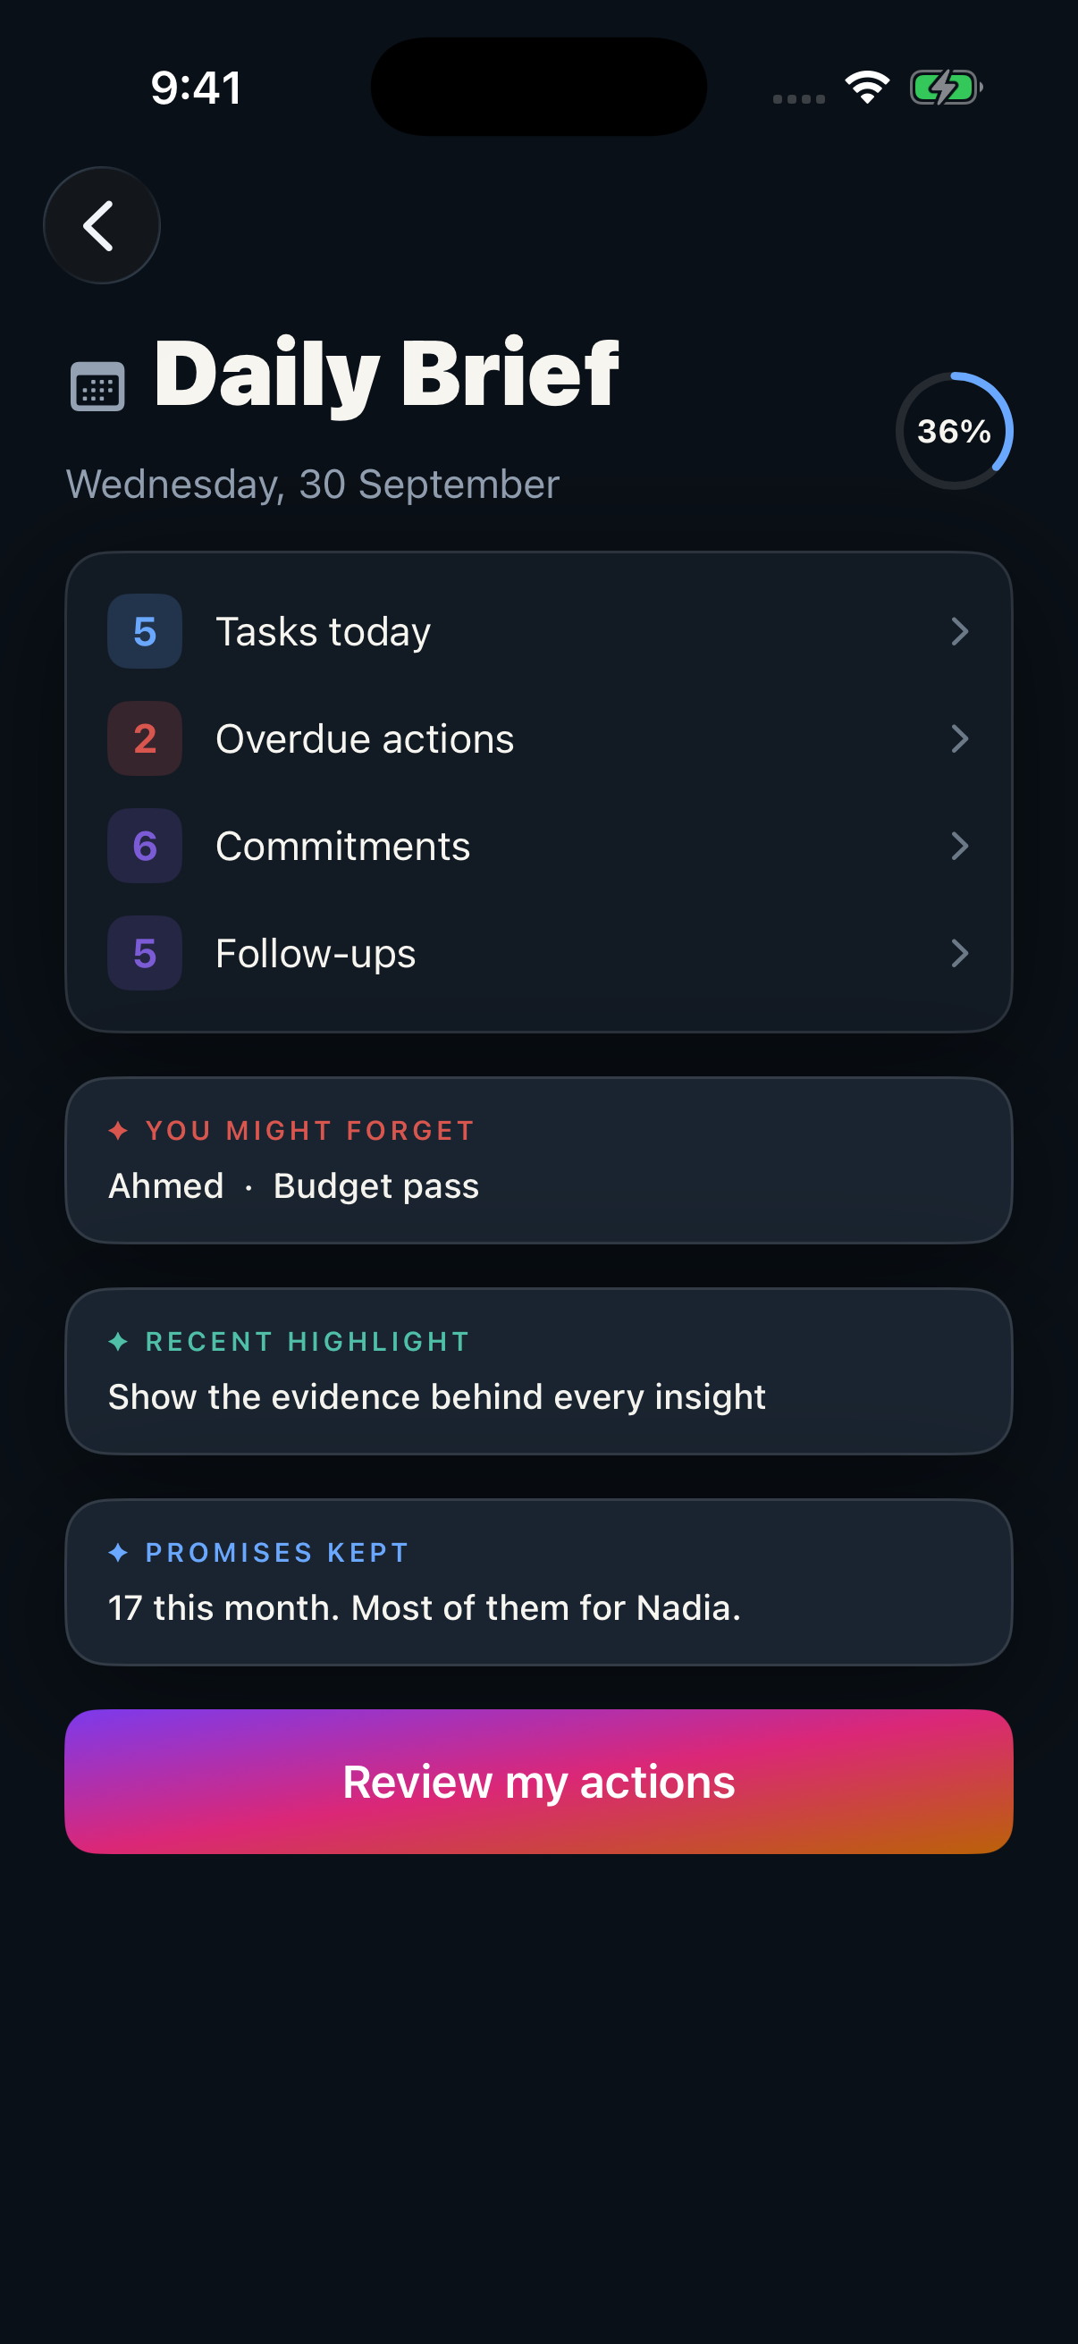Screen dimensions: 1078x2344
Task: Open the Ahmed Budget pass reminder
Action: [x=538, y=1161]
